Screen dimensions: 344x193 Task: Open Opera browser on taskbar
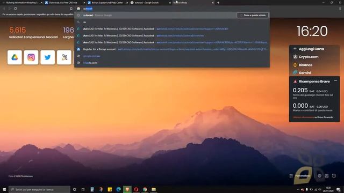pyautogui.click(x=136, y=189)
